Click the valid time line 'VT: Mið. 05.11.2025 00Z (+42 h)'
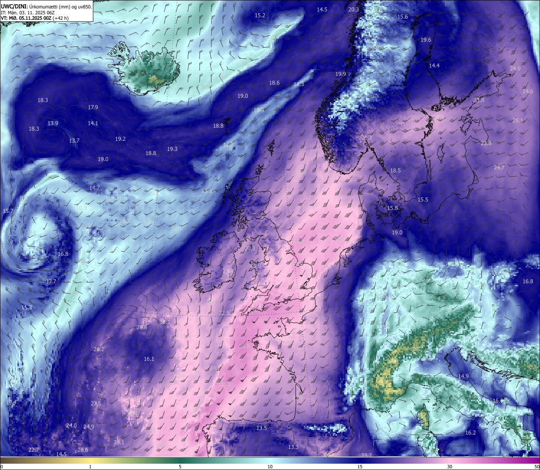Viewport: 540px width, 470px height. (35, 18)
